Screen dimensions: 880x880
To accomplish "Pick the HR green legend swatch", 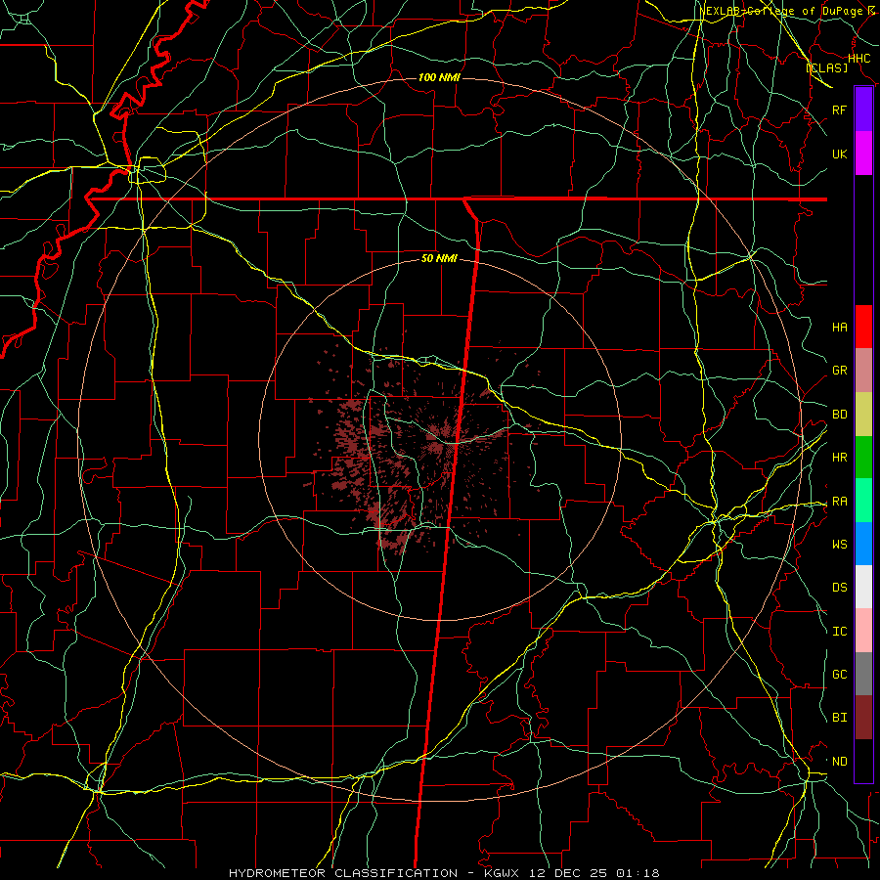I will coord(863,458).
